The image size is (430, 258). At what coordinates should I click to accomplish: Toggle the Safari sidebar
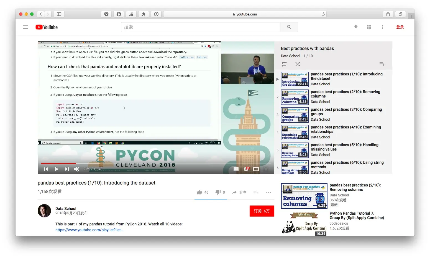click(x=59, y=14)
